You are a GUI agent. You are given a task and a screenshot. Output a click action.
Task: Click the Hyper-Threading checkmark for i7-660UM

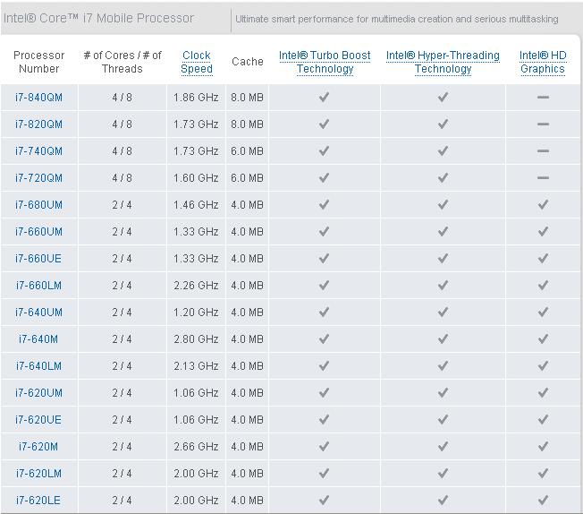click(443, 231)
